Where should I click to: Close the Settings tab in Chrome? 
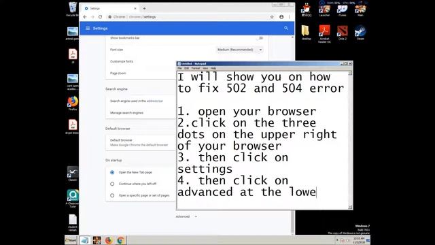(x=135, y=9)
